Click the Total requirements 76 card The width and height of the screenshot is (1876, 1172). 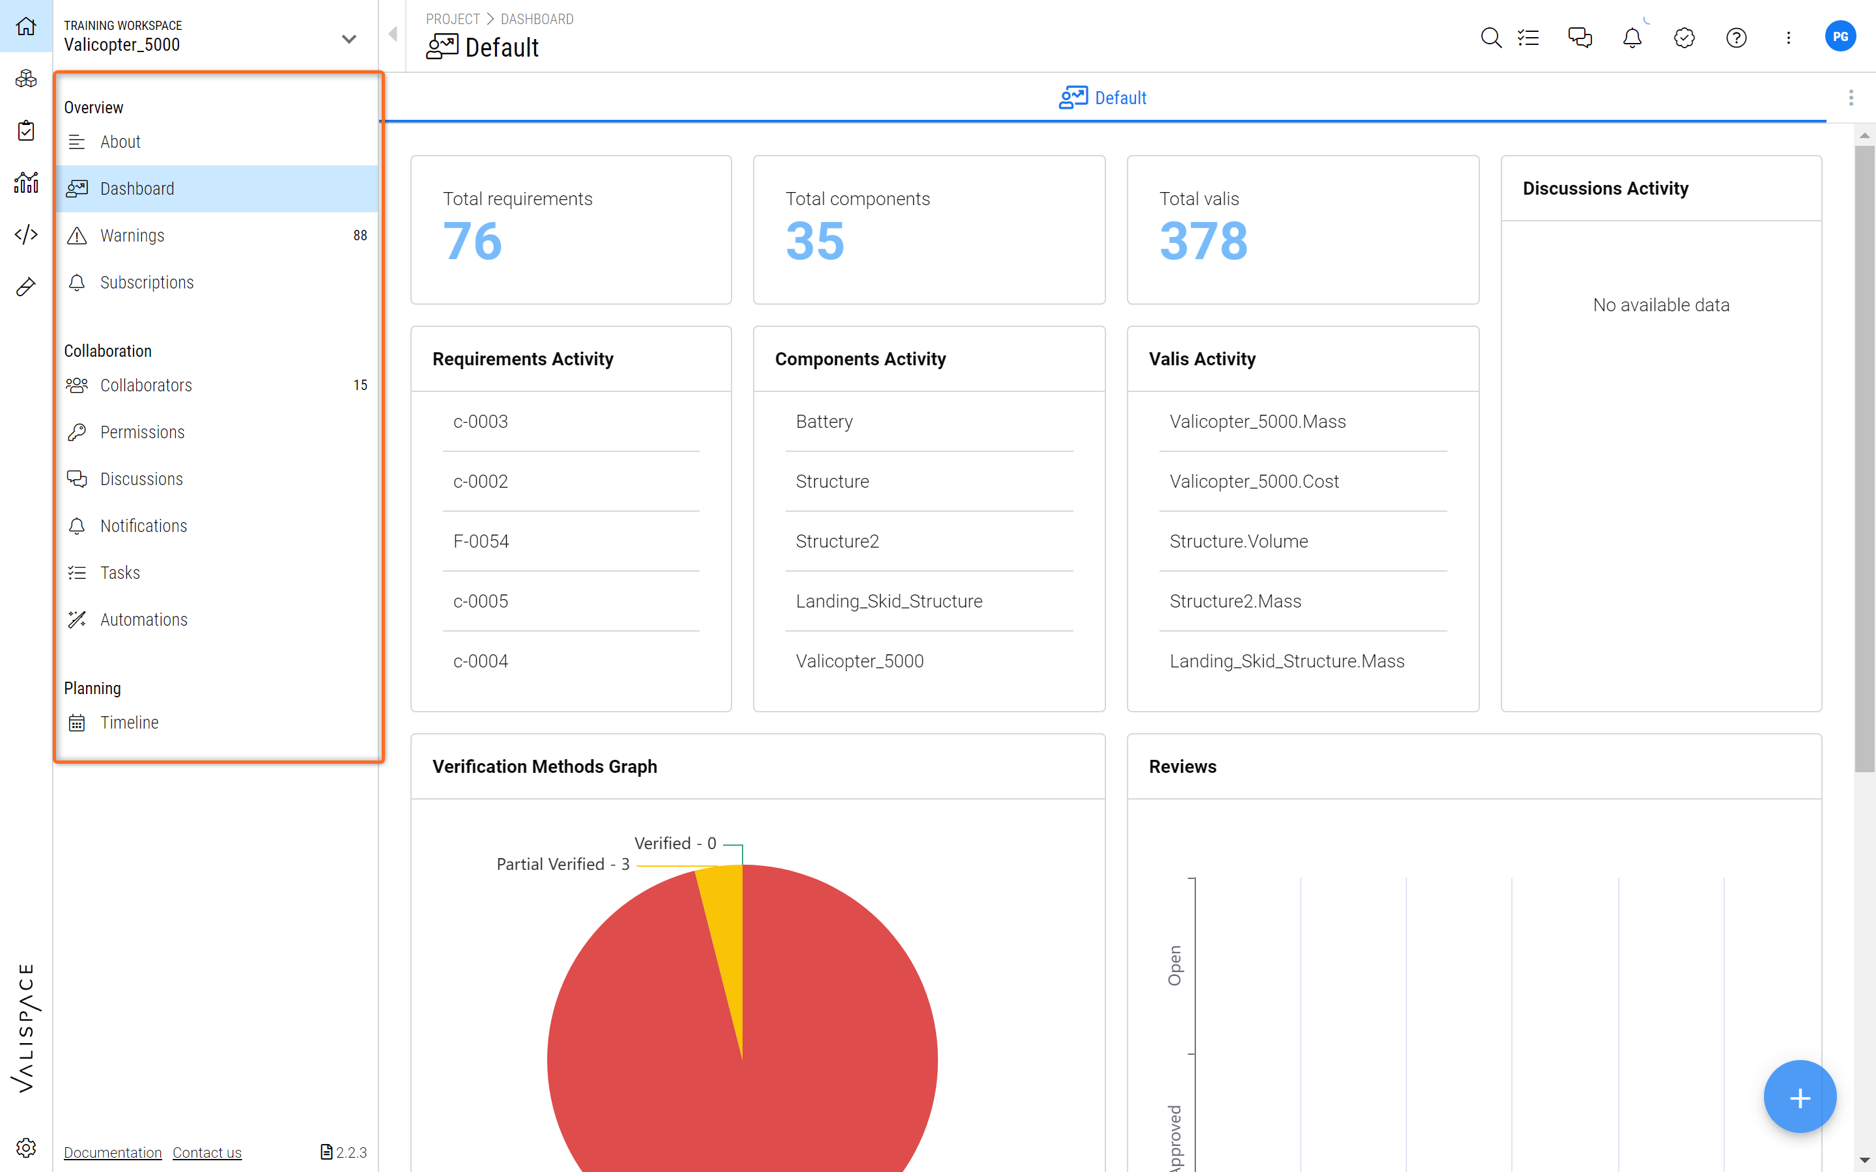571,229
